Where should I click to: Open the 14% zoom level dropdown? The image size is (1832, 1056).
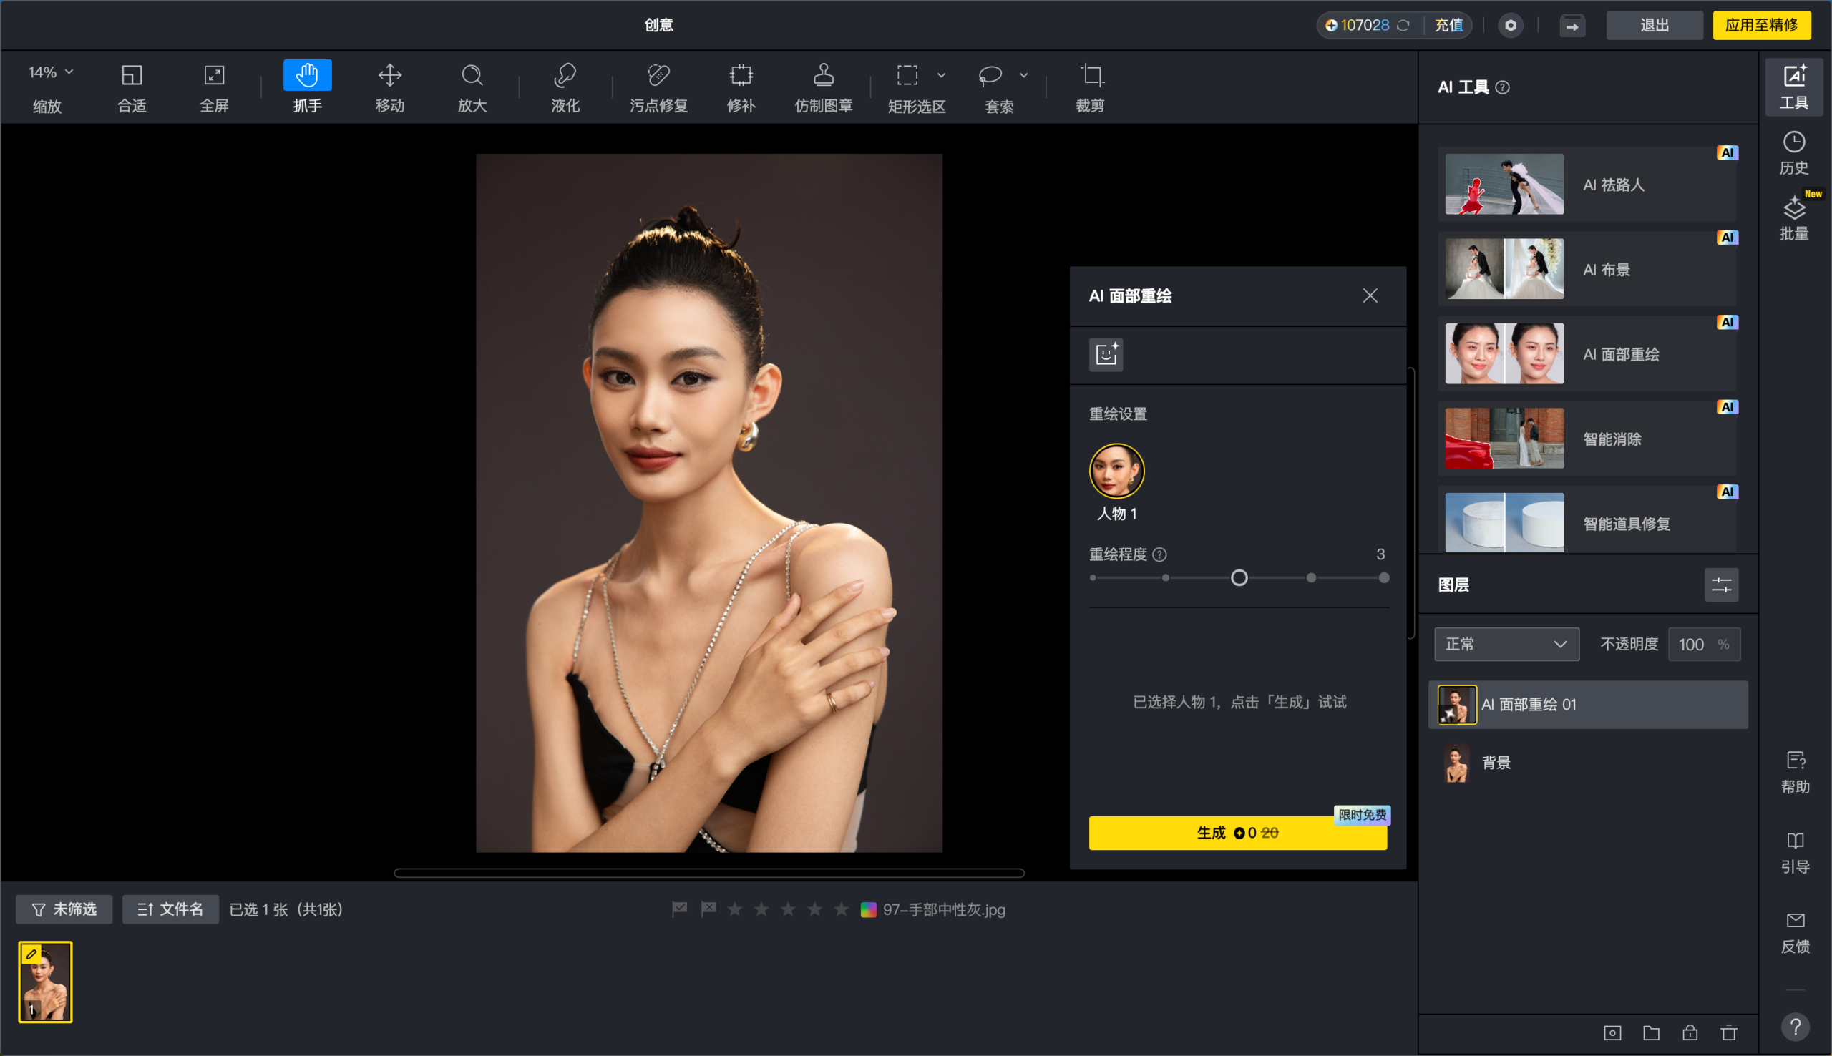pos(48,72)
